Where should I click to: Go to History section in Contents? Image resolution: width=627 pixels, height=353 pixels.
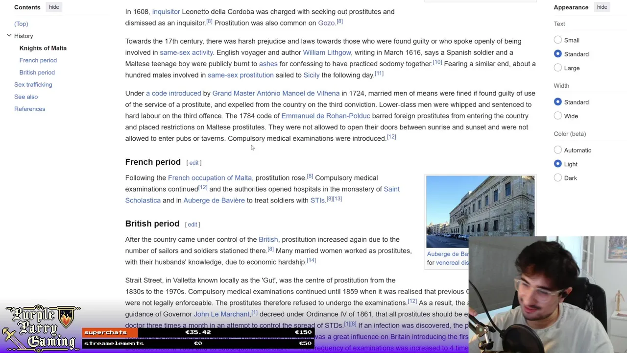[24, 36]
